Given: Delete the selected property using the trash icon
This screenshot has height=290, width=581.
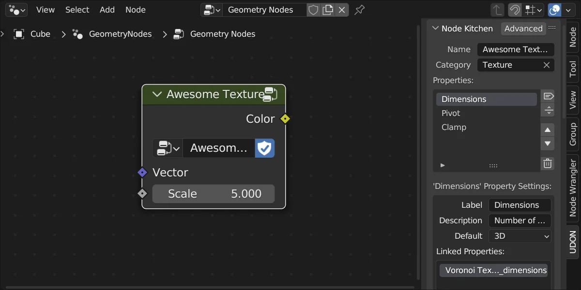Looking at the screenshot, I should point(548,163).
